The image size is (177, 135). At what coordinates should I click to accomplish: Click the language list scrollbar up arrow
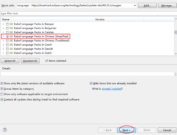coord(176,19)
